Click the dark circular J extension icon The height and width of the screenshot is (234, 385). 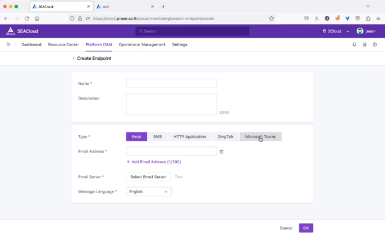pos(327,19)
